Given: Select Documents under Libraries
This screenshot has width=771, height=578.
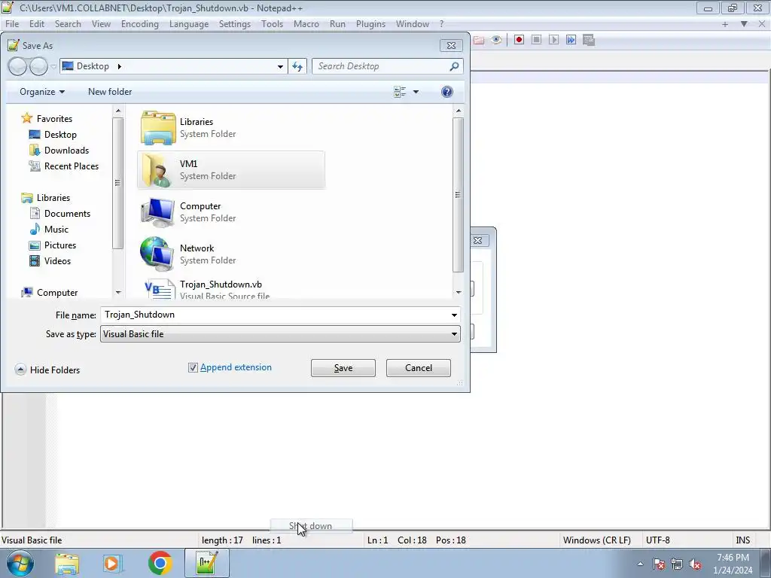Looking at the screenshot, I should click(60, 214).
